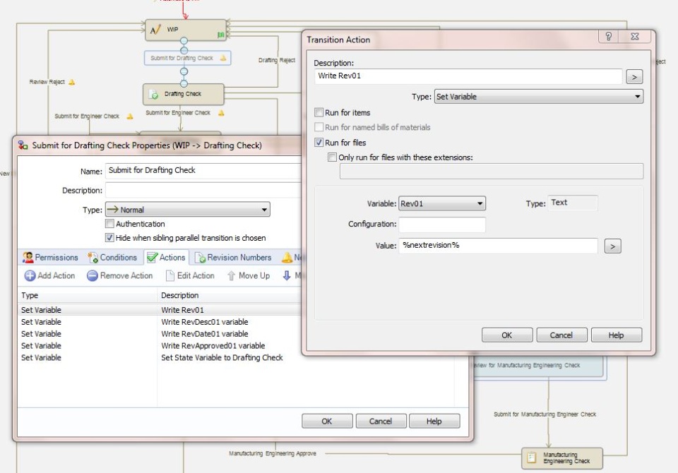Viewport: 678px width, 473px height.
Task: Close the Transition Action dialog
Action: 635,37
